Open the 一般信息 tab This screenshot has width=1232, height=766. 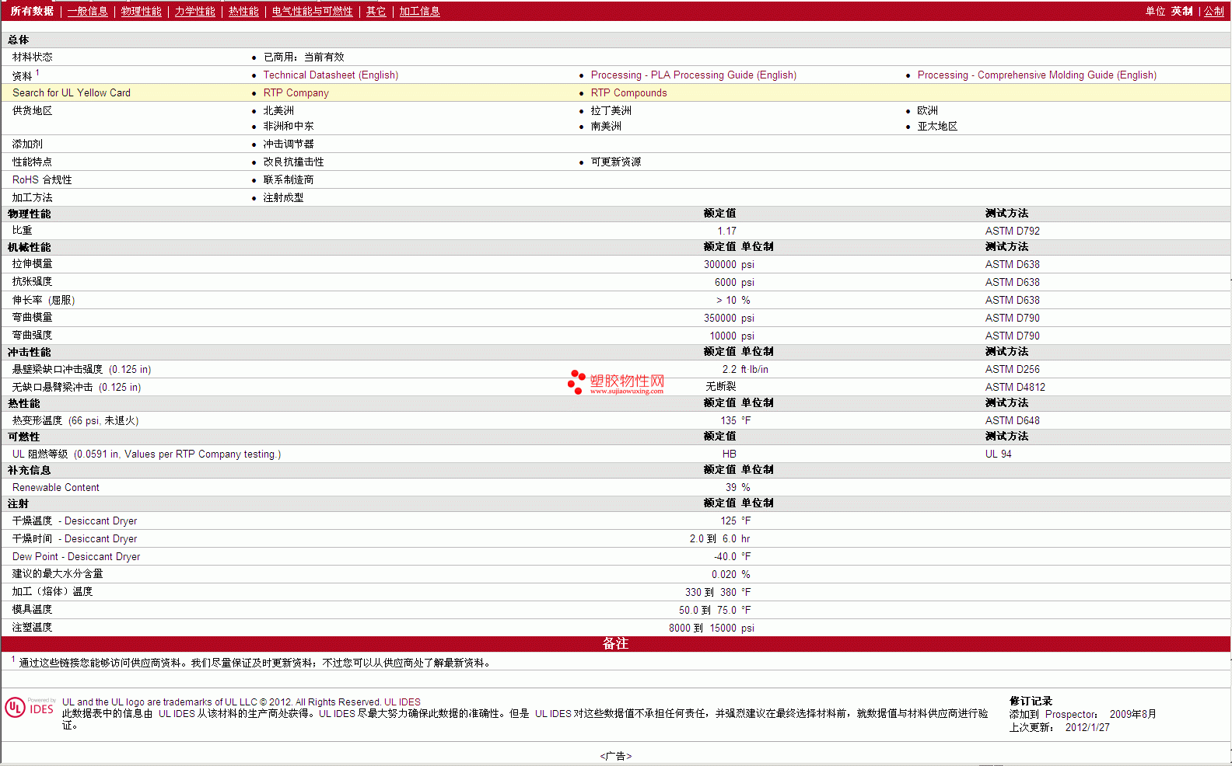click(87, 12)
